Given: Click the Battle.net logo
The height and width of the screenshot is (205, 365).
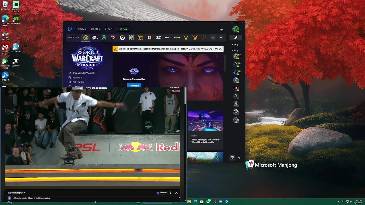Looking at the screenshot, I should pos(70,29).
